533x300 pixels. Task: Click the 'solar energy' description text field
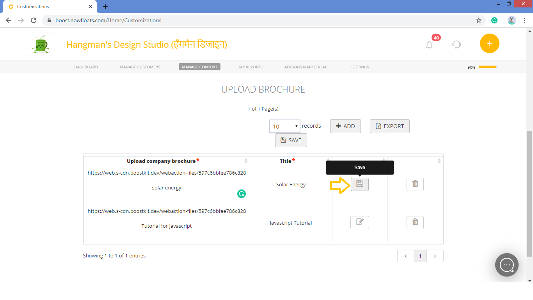[x=167, y=187]
